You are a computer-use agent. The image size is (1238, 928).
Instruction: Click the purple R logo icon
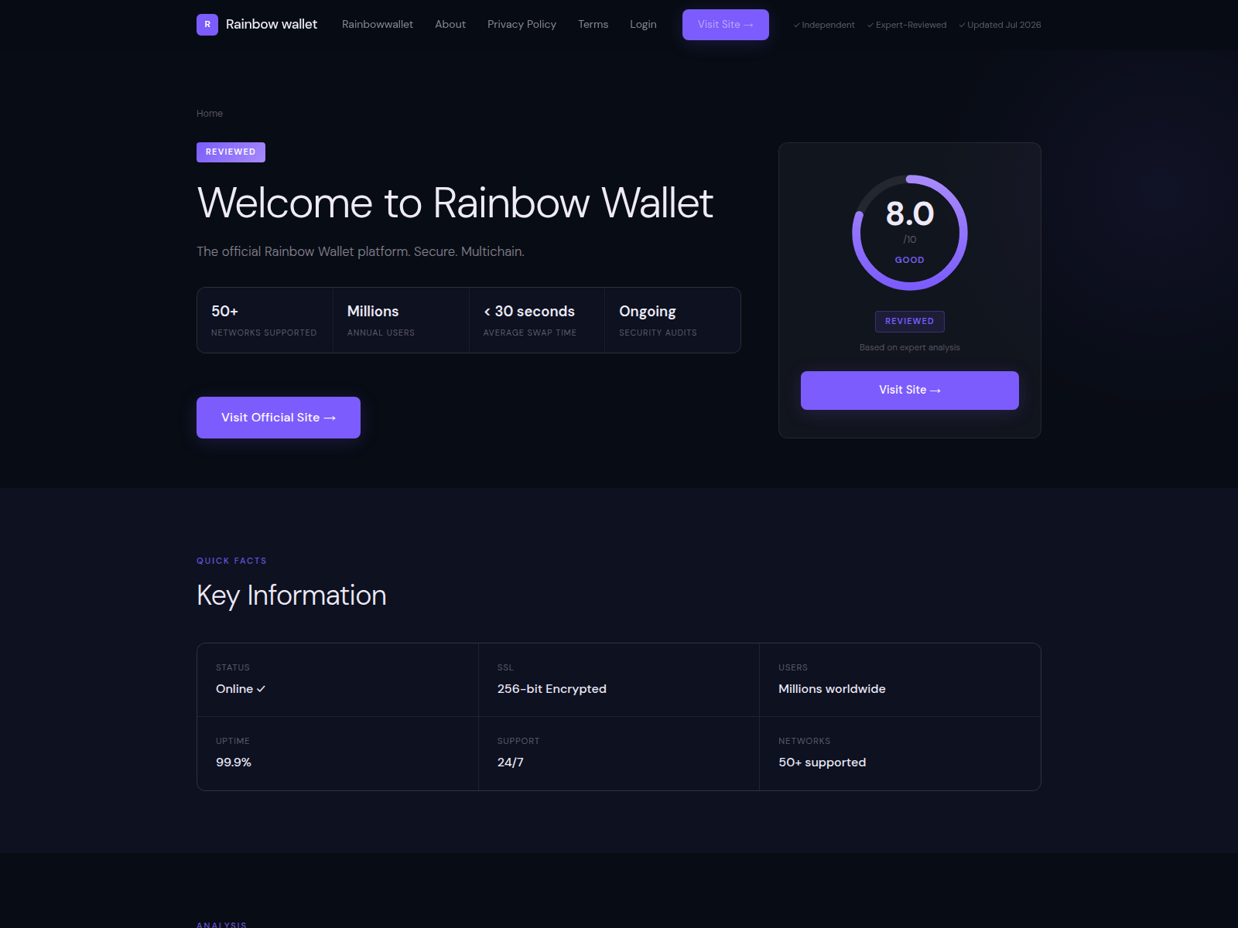click(207, 25)
